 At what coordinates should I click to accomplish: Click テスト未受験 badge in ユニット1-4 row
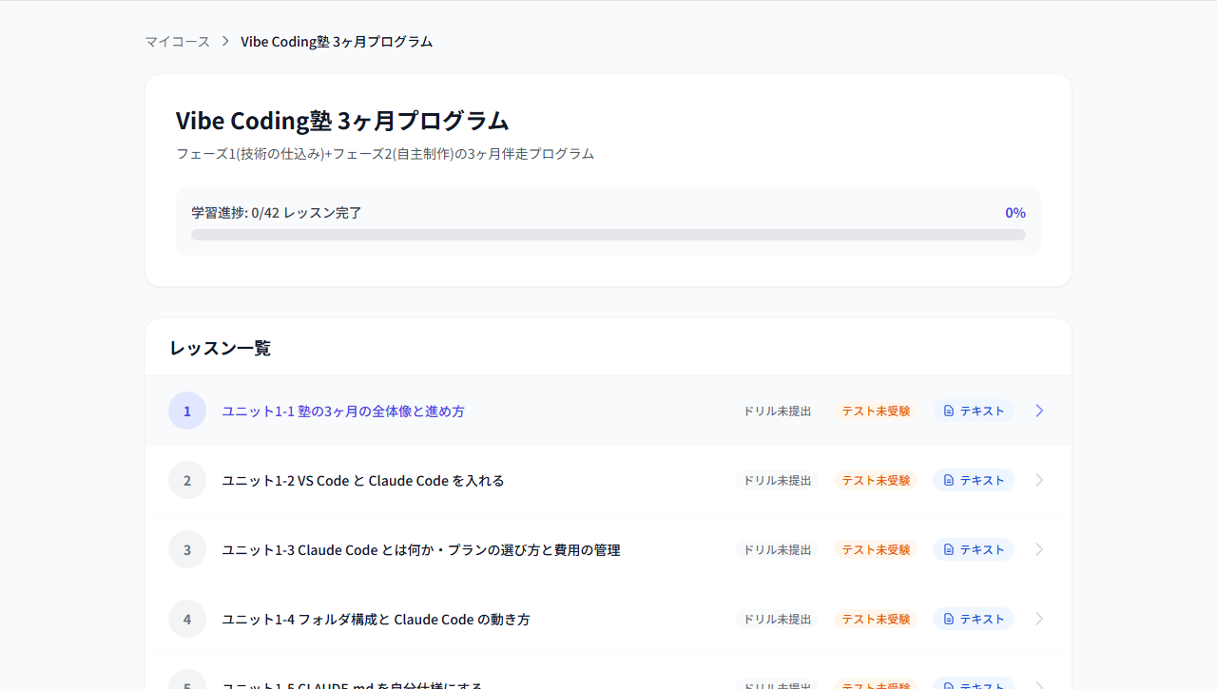pos(876,619)
